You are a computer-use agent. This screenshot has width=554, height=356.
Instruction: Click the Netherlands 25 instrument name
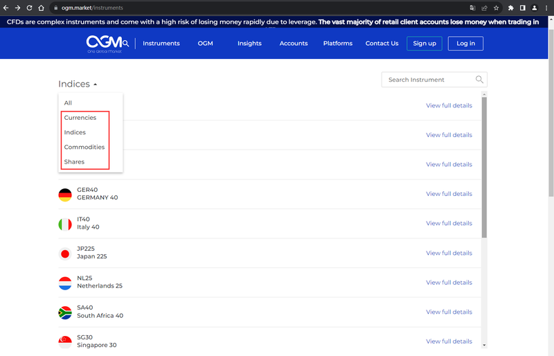[x=100, y=285]
